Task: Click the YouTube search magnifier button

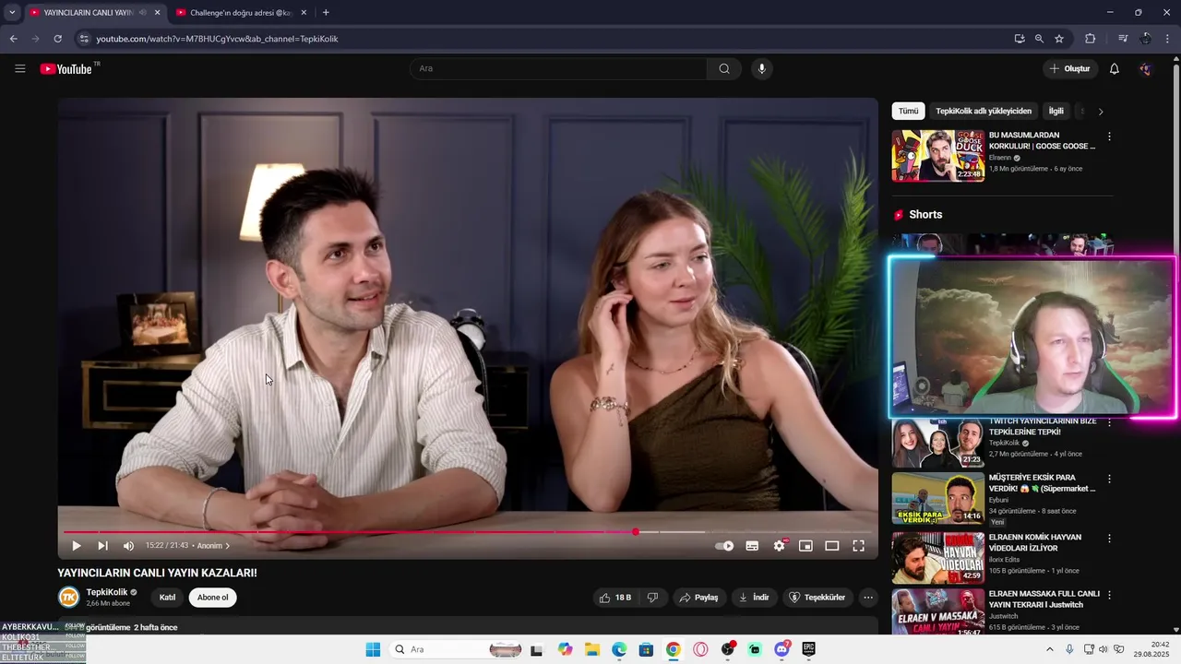Action: click(x=724, y=68)
